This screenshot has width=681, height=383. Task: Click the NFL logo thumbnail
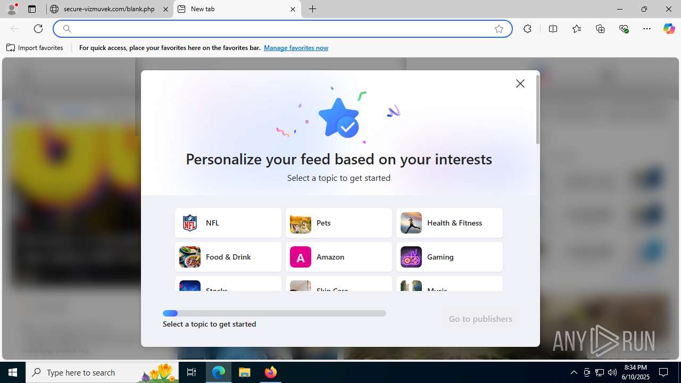pos(190,223)
